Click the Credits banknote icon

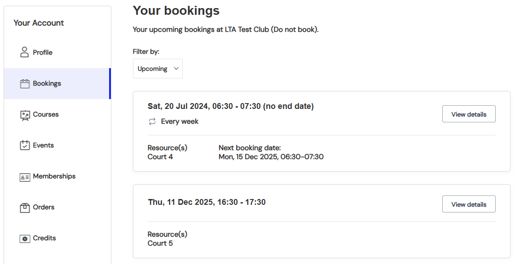25,238
